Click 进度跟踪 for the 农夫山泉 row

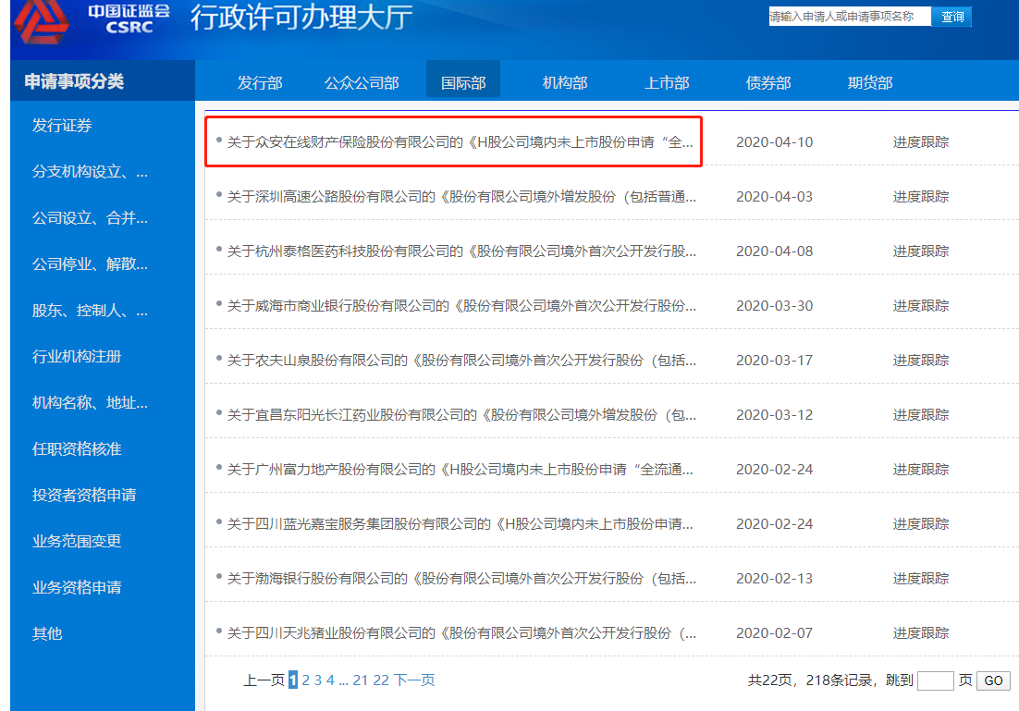pyautogui.click(x=921, y=361)
